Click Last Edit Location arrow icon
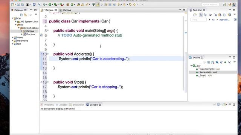This screenshot has width=241, height=135. coord(131,4)
